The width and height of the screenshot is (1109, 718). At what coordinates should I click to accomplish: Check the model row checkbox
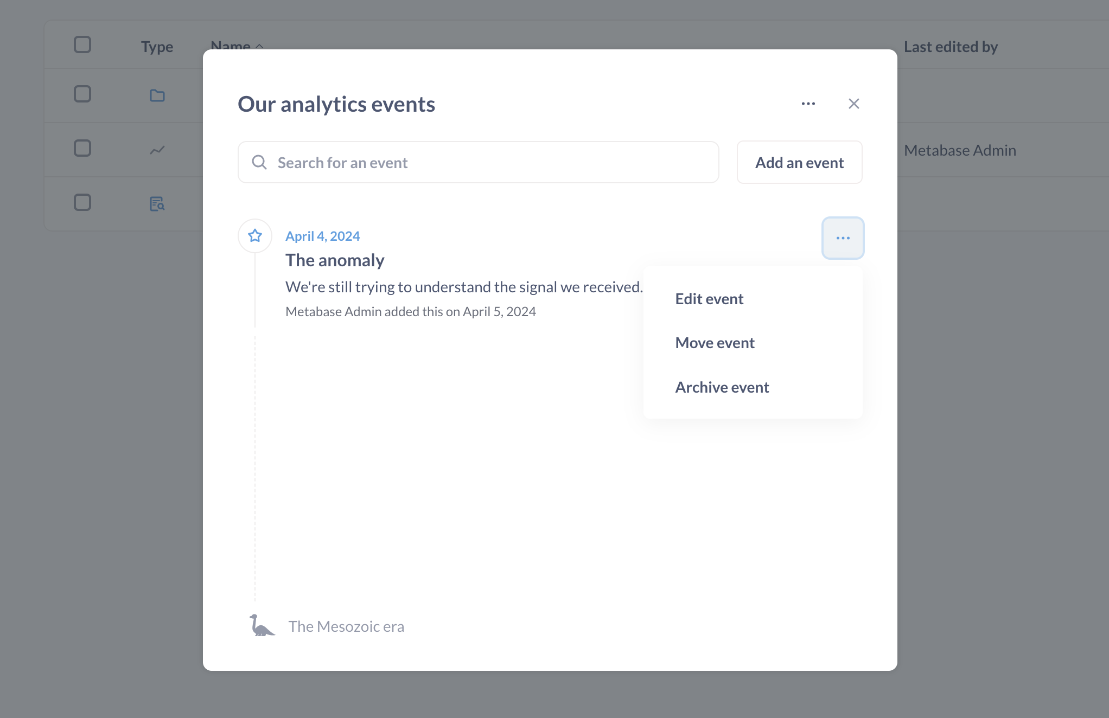pyautogui.click(x=82, y=202)
